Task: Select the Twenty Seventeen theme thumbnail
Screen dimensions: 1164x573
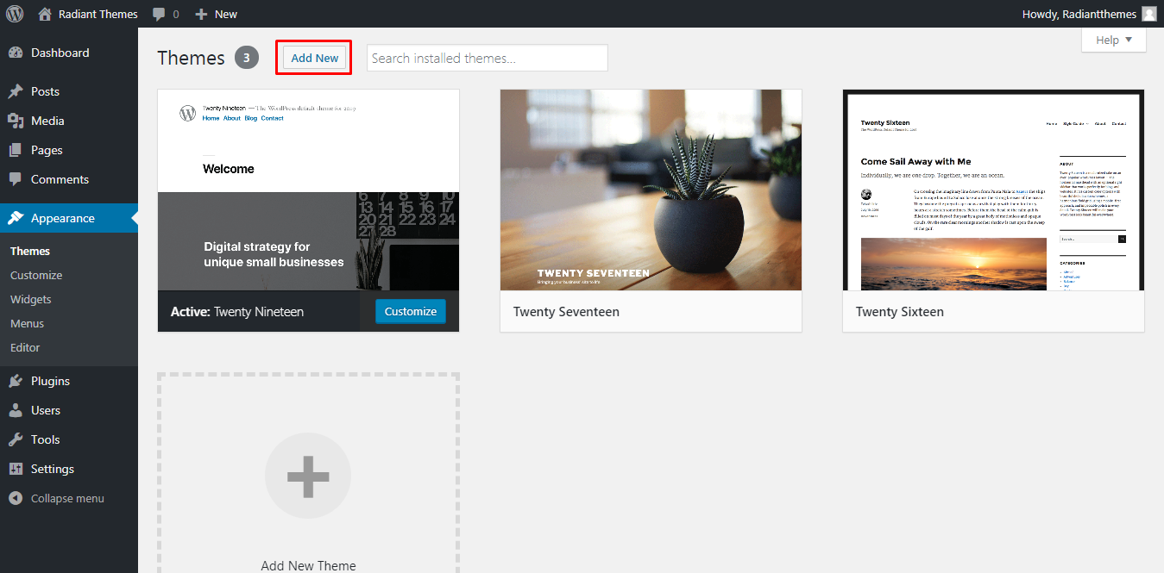Action: click(x=651, y=190)
